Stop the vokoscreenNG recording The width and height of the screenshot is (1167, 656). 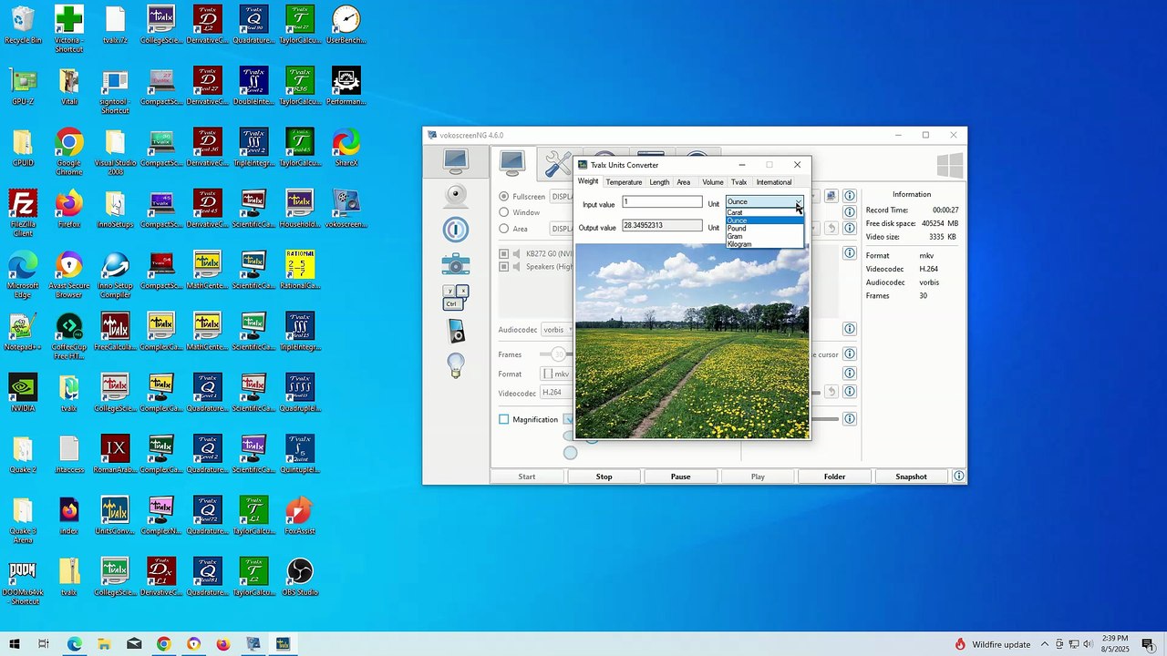[x=604, y=477]
